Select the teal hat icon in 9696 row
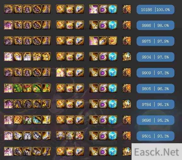 pos(37,120)
